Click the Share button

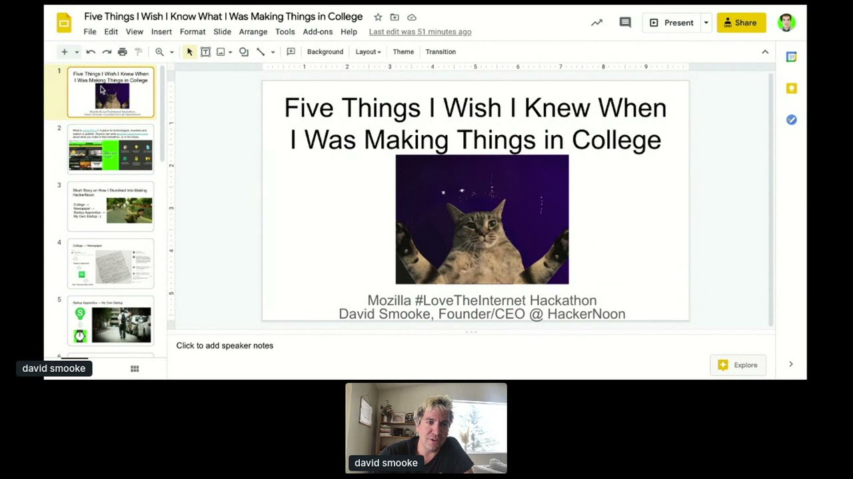[741, 23]
